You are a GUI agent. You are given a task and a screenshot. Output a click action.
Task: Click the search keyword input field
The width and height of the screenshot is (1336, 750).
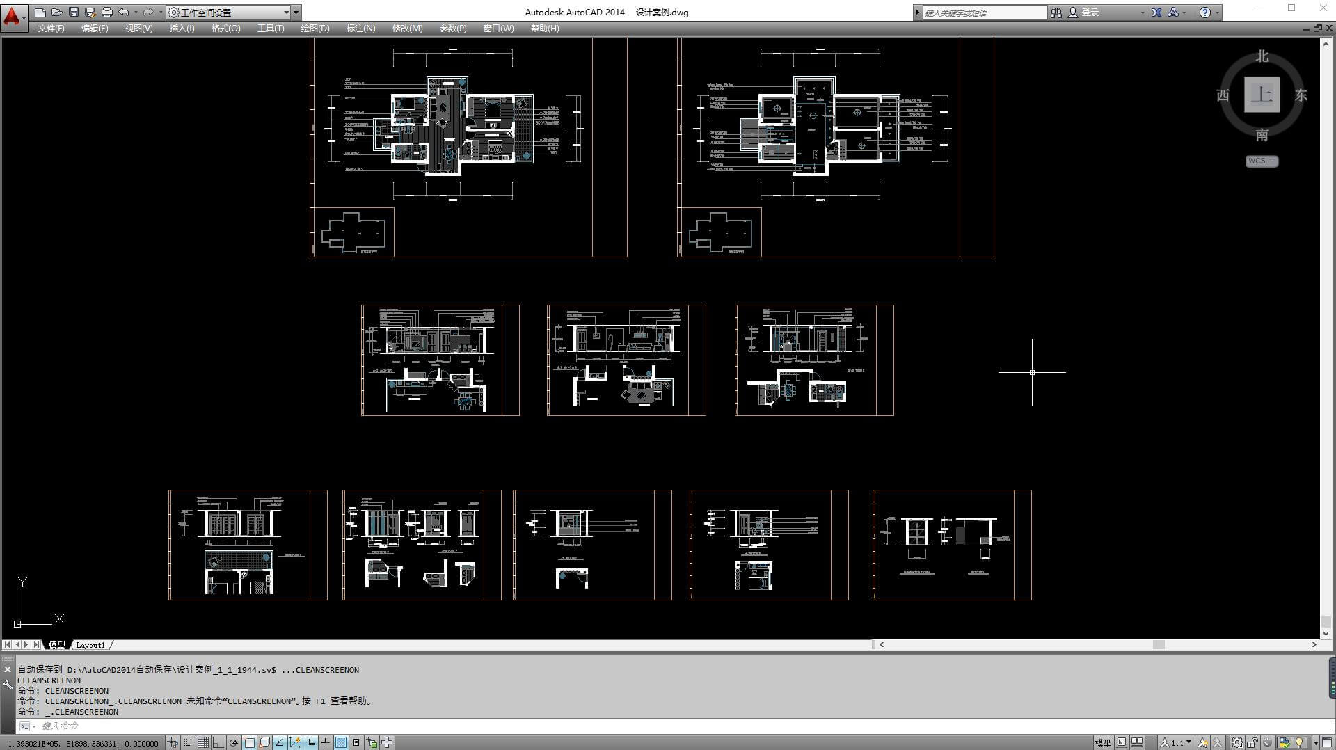[x=984, y=13]
